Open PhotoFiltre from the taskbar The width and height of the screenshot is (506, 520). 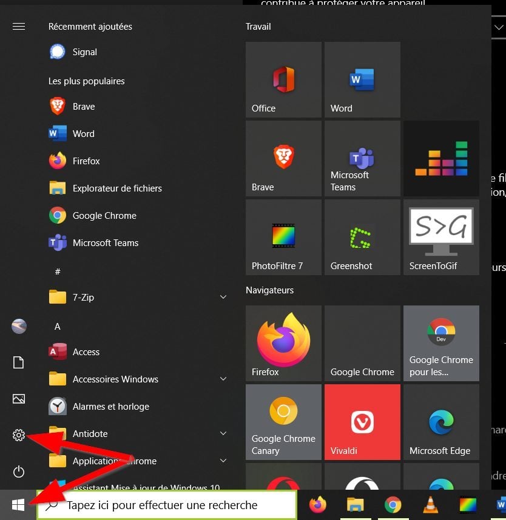(468, 505)
